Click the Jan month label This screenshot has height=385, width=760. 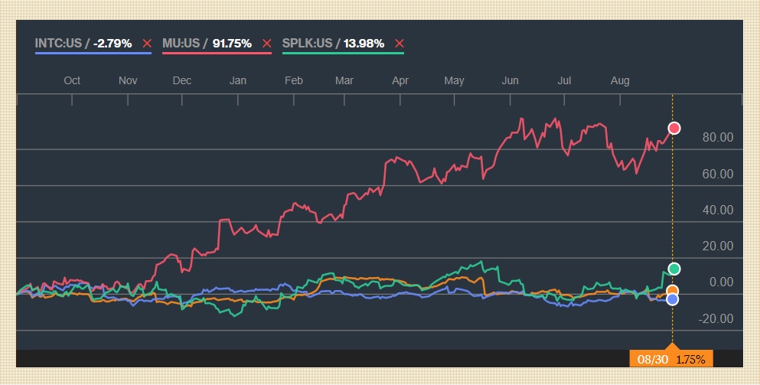point(237,80)
